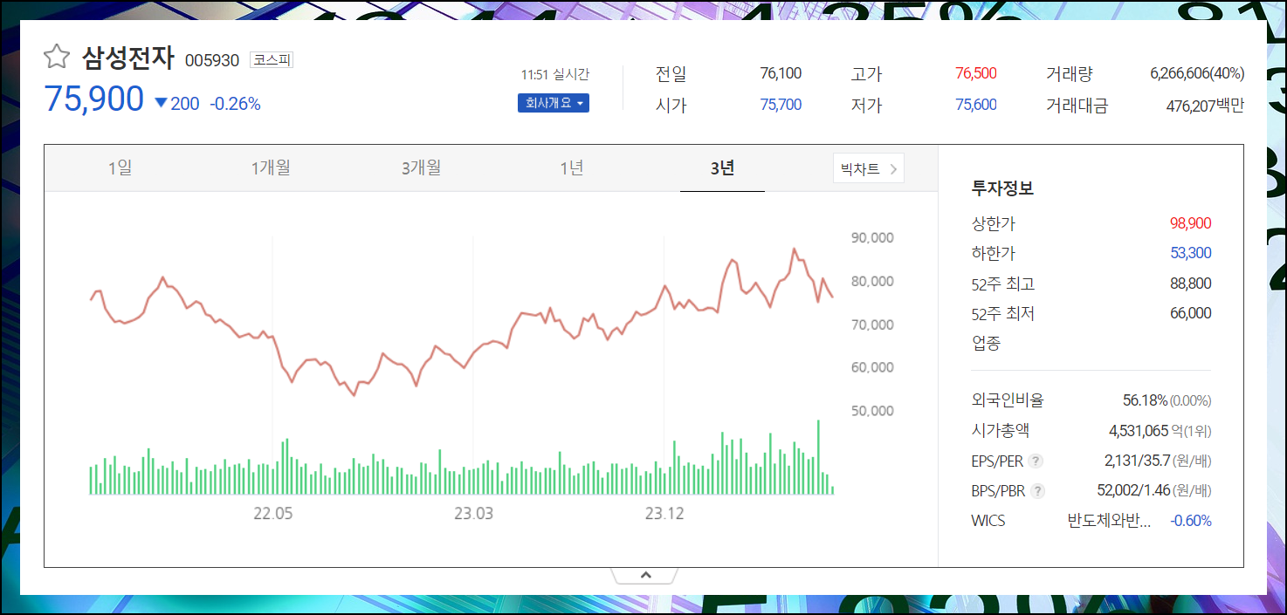Click the 전일 value 76,100

(781, 73)
